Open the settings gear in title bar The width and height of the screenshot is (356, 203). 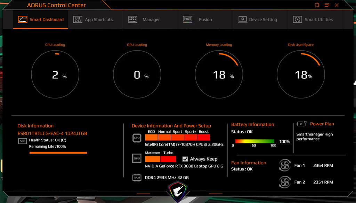click(x=317, y=5)
